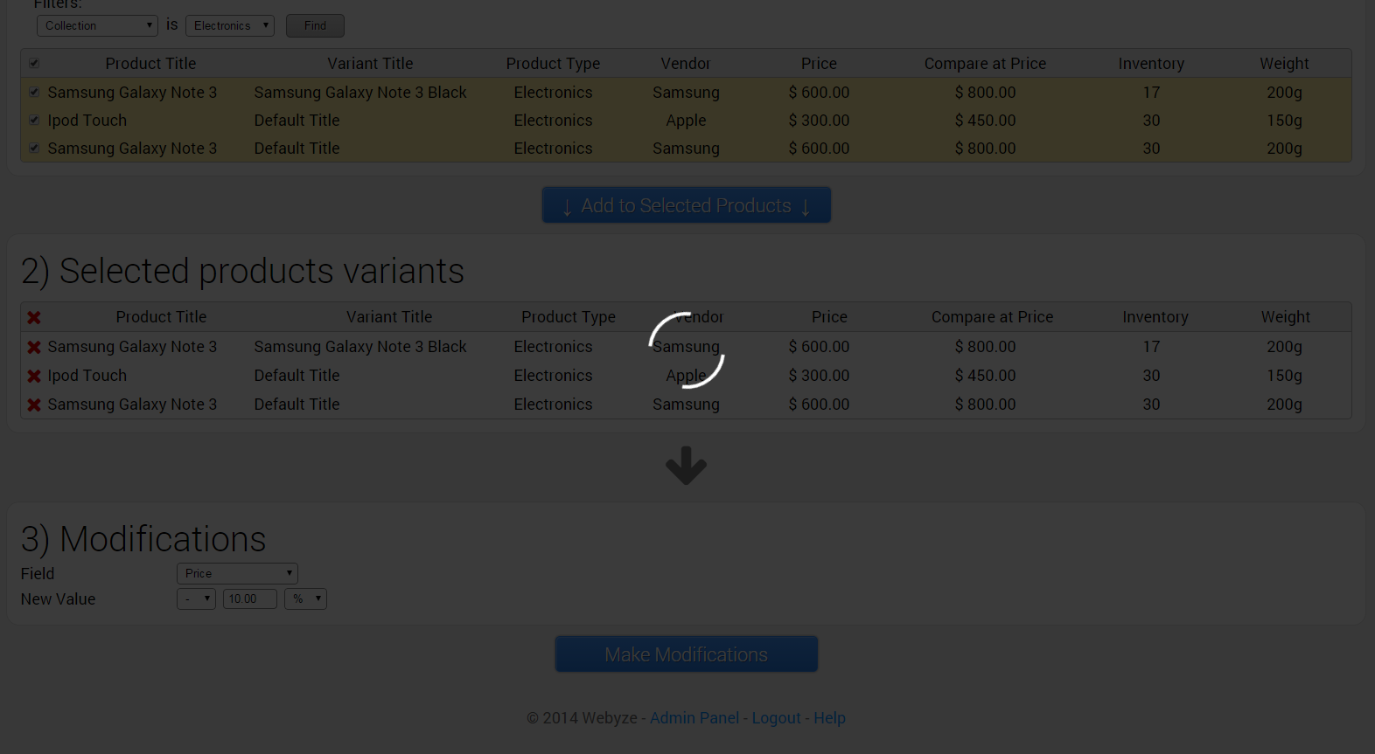Click Inventory header in top table

(x=1151, y=63)
